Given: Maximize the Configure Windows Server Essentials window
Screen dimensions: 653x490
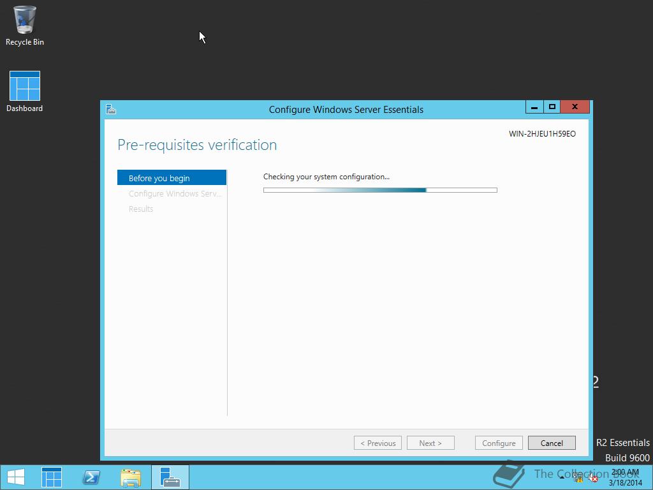Looking at the screenshot, I should tap(552, 107).
